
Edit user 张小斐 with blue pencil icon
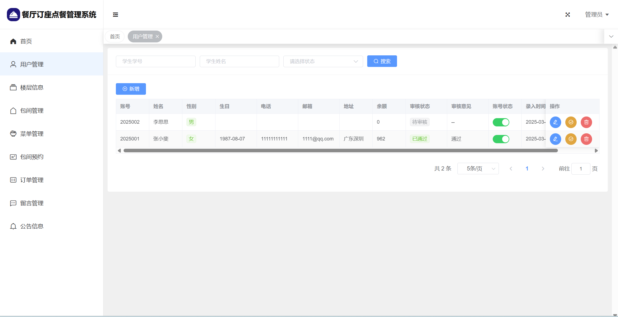[x=555, y=139]
